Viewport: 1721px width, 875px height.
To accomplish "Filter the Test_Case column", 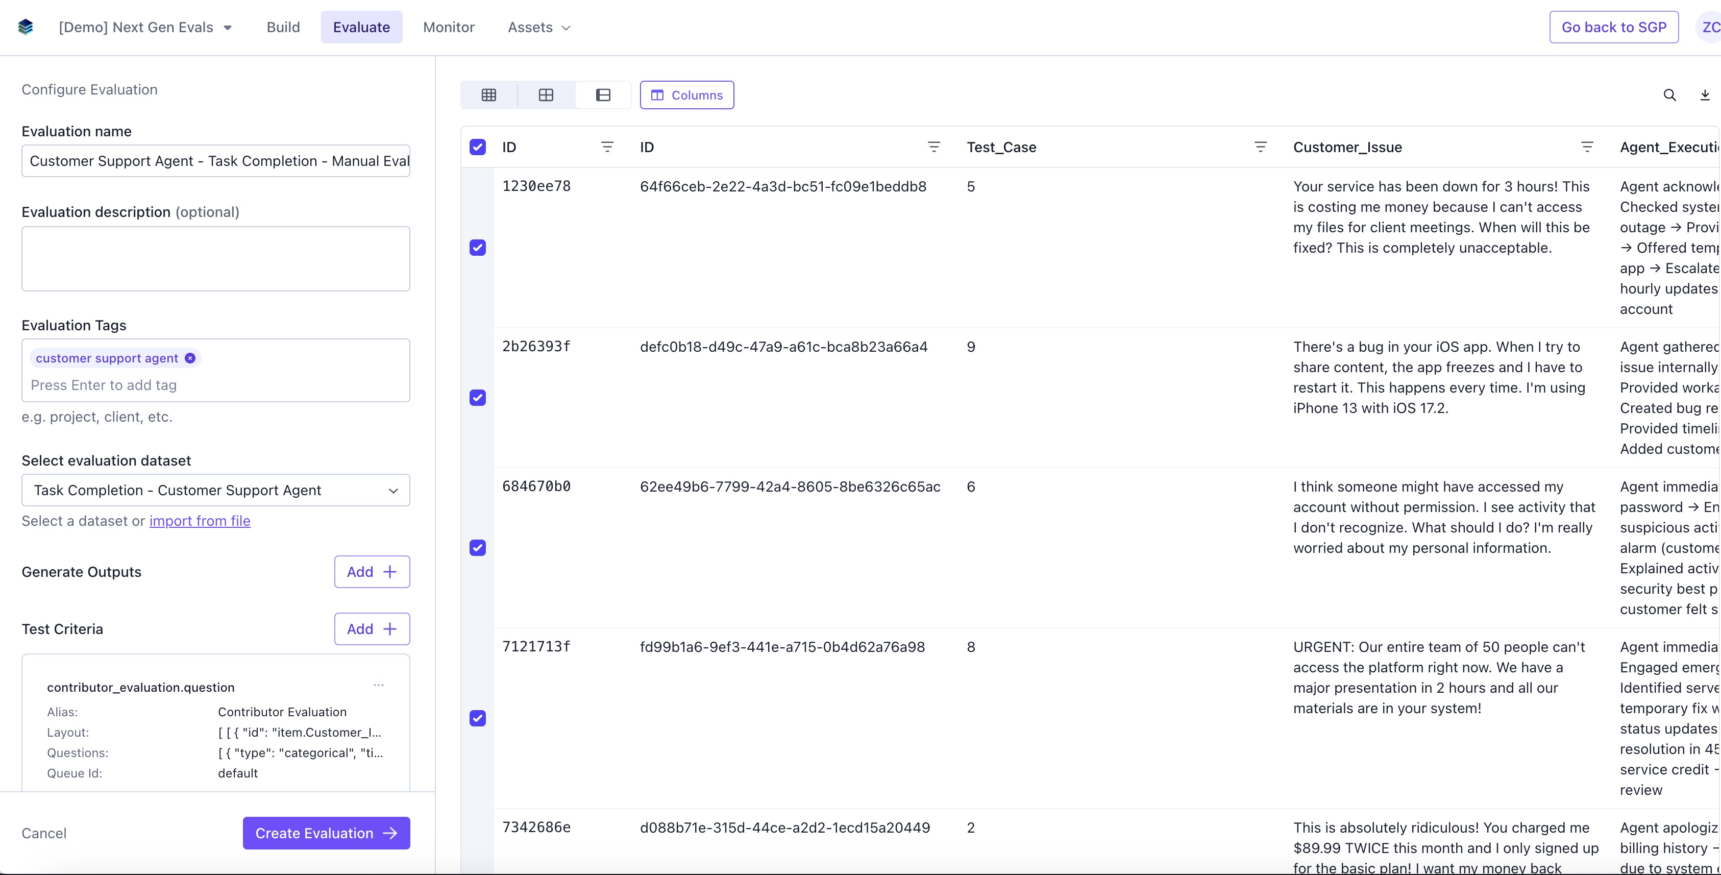I will click(x=1261, y=147).
